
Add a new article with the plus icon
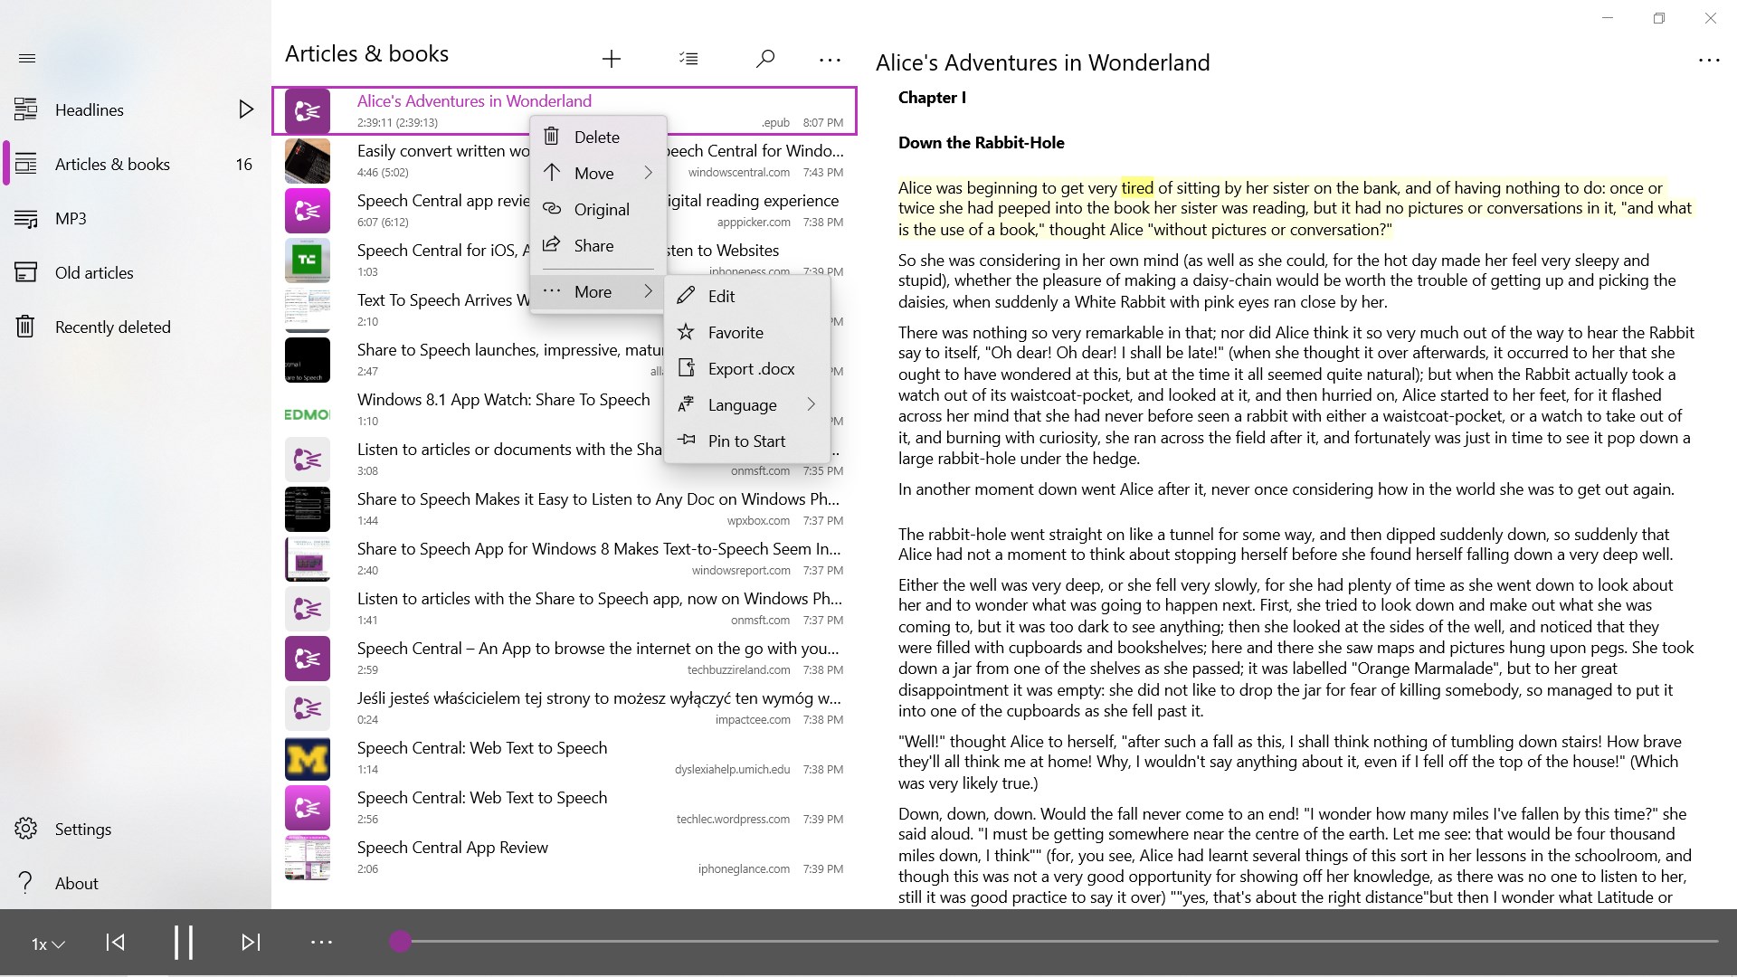[x=612, y=58]
